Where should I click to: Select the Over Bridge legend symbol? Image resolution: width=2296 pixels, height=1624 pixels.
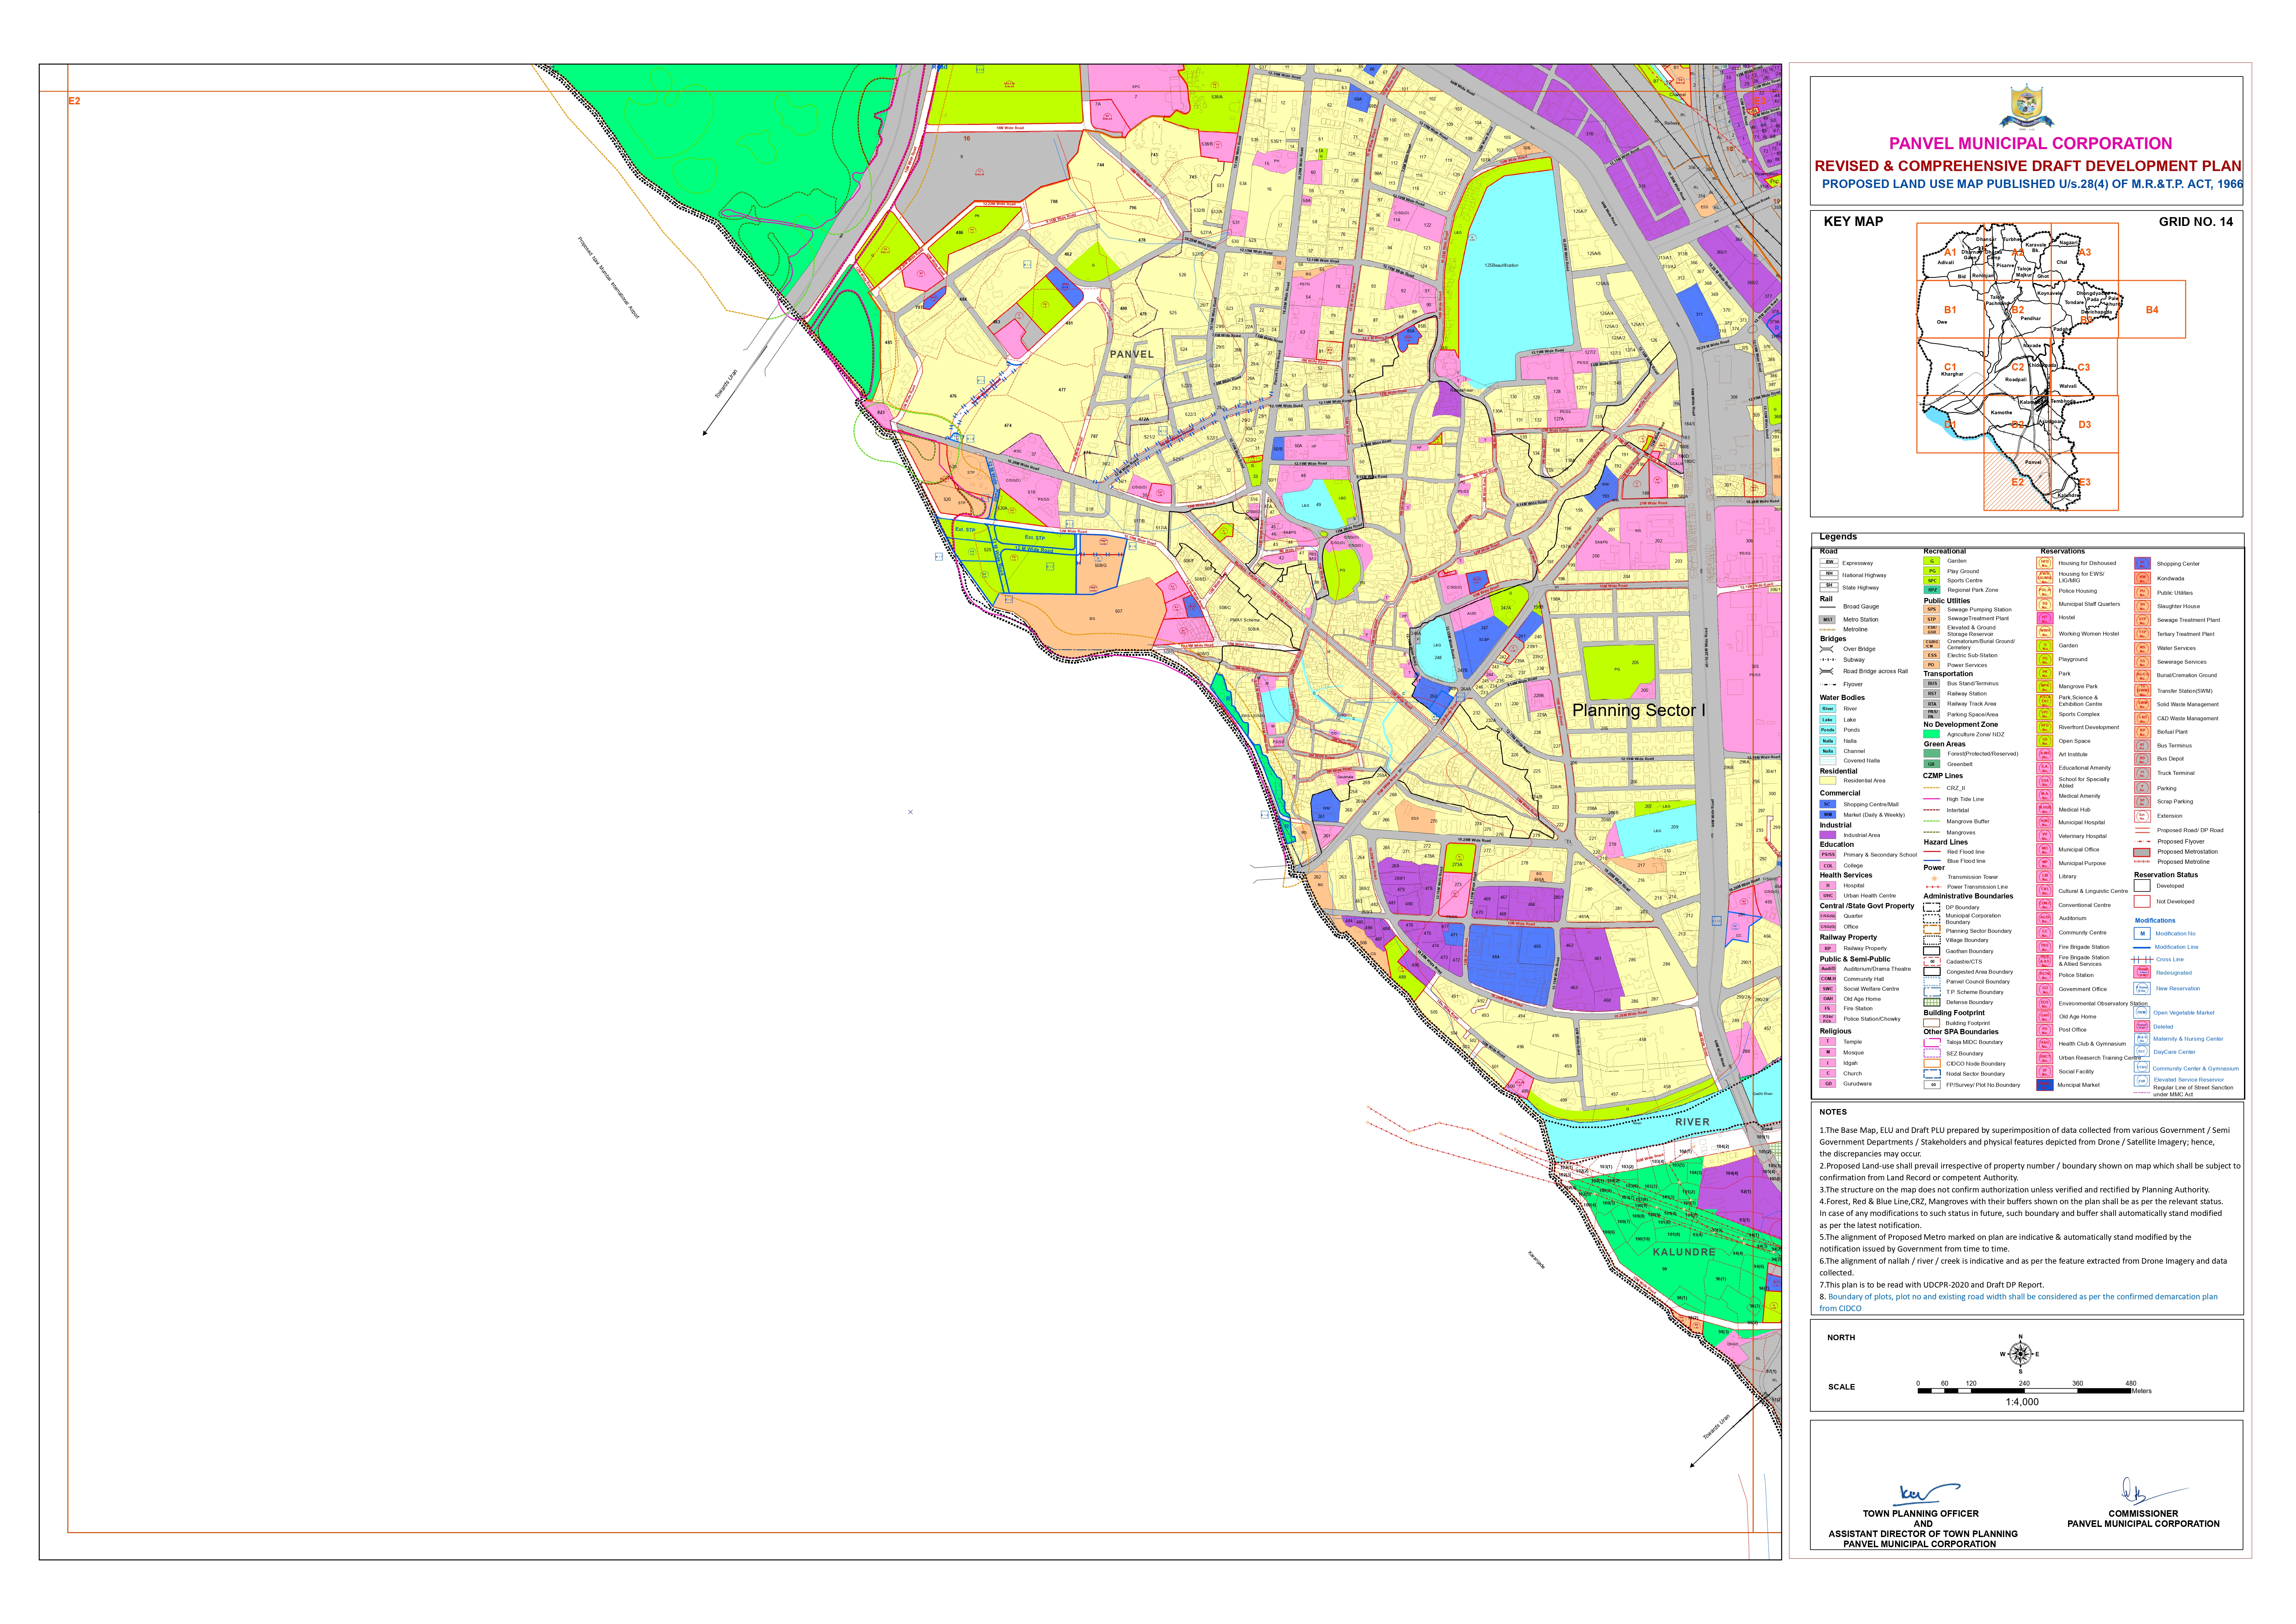click(x=1827, y=649)
